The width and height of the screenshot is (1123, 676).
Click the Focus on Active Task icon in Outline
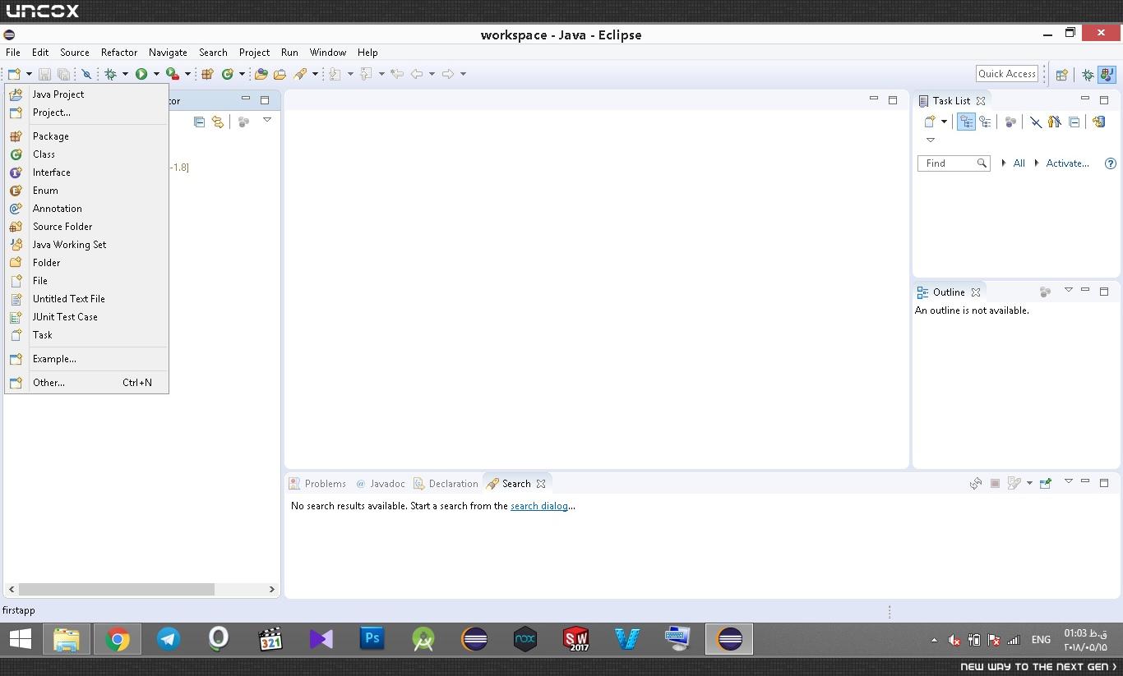[x=1045, y=292]
